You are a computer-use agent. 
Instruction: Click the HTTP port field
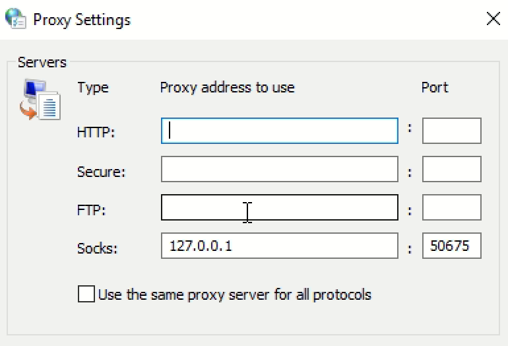click(451, 131)
